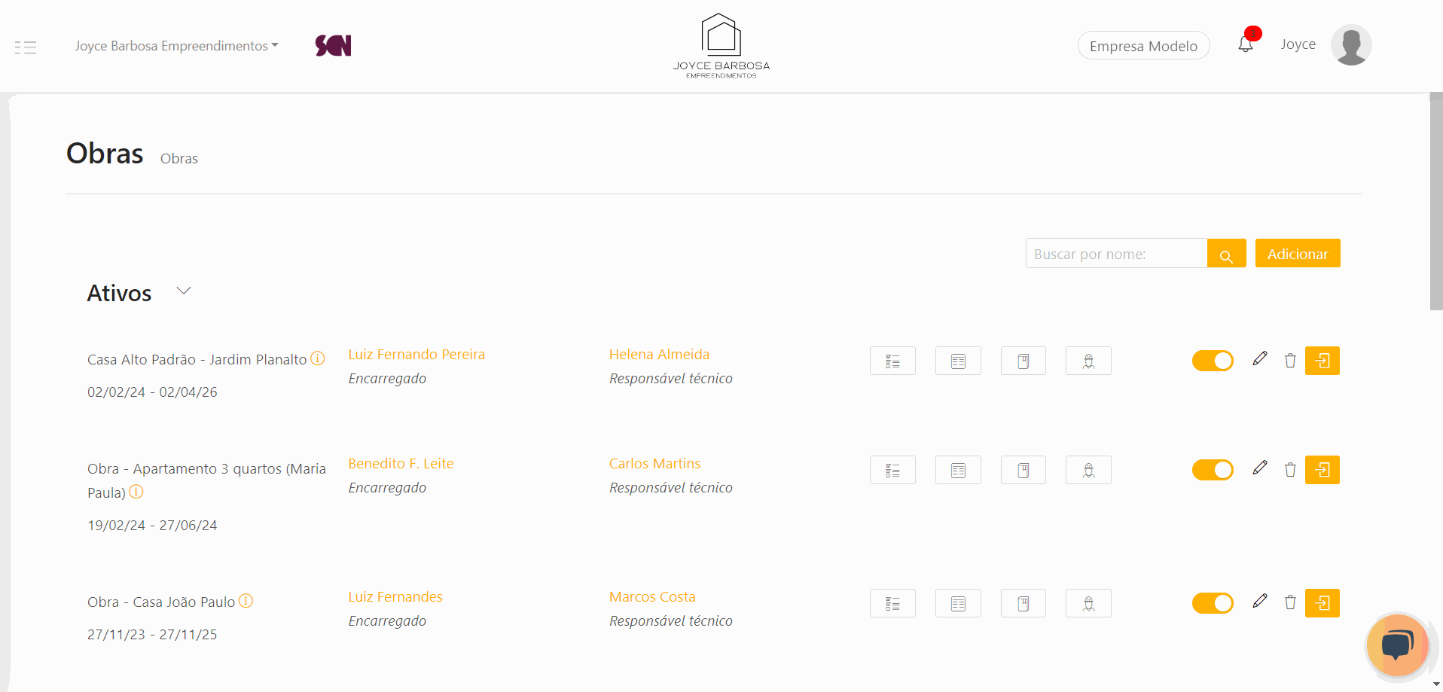Open bookmark journal icon for Apartamento 3 quartos

pyautogui.click(x=1023, y=470)
